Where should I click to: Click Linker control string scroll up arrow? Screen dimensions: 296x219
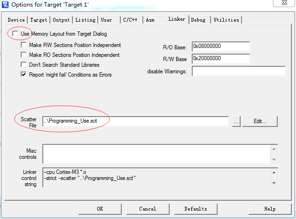click(274, 172)
